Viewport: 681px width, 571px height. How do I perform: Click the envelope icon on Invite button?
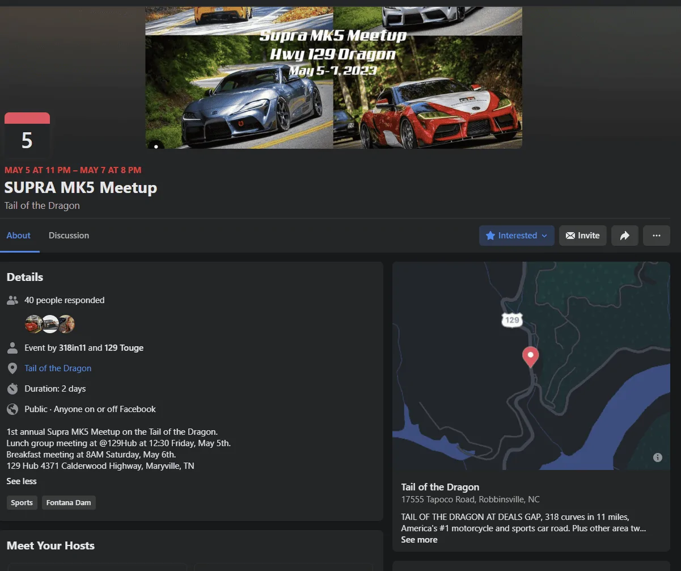570,236
